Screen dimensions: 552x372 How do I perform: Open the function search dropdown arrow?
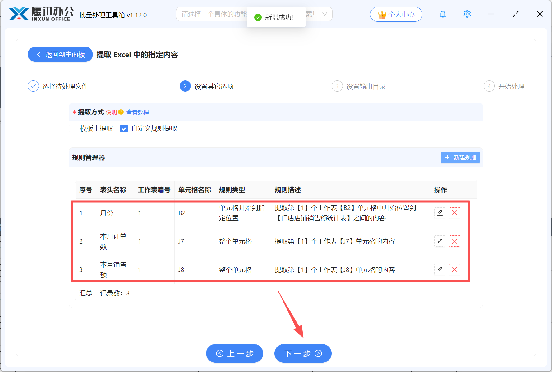(324, 14)
